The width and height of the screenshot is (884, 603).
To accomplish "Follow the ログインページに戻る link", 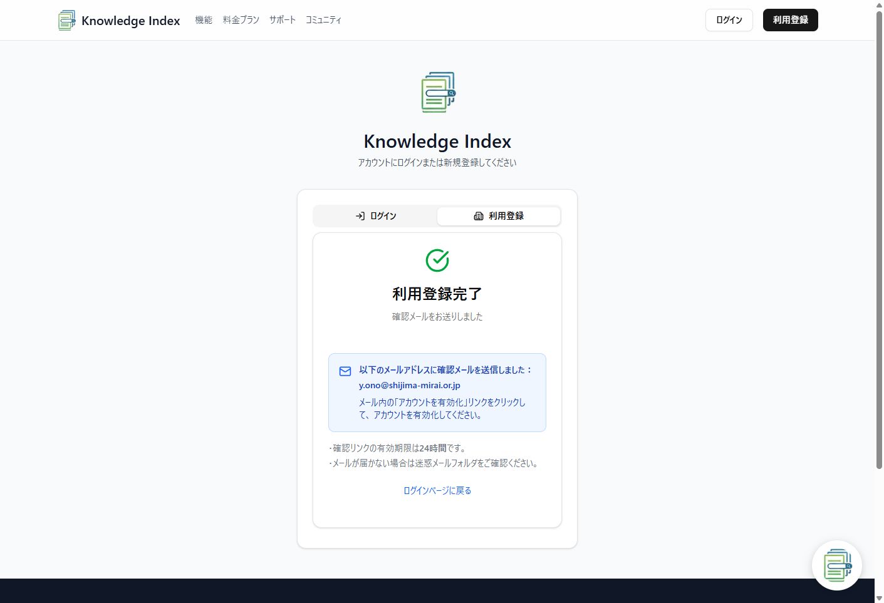I will point(437,490).
